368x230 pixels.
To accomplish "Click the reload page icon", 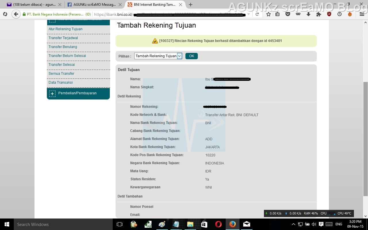I will click(x=257, y=14).
